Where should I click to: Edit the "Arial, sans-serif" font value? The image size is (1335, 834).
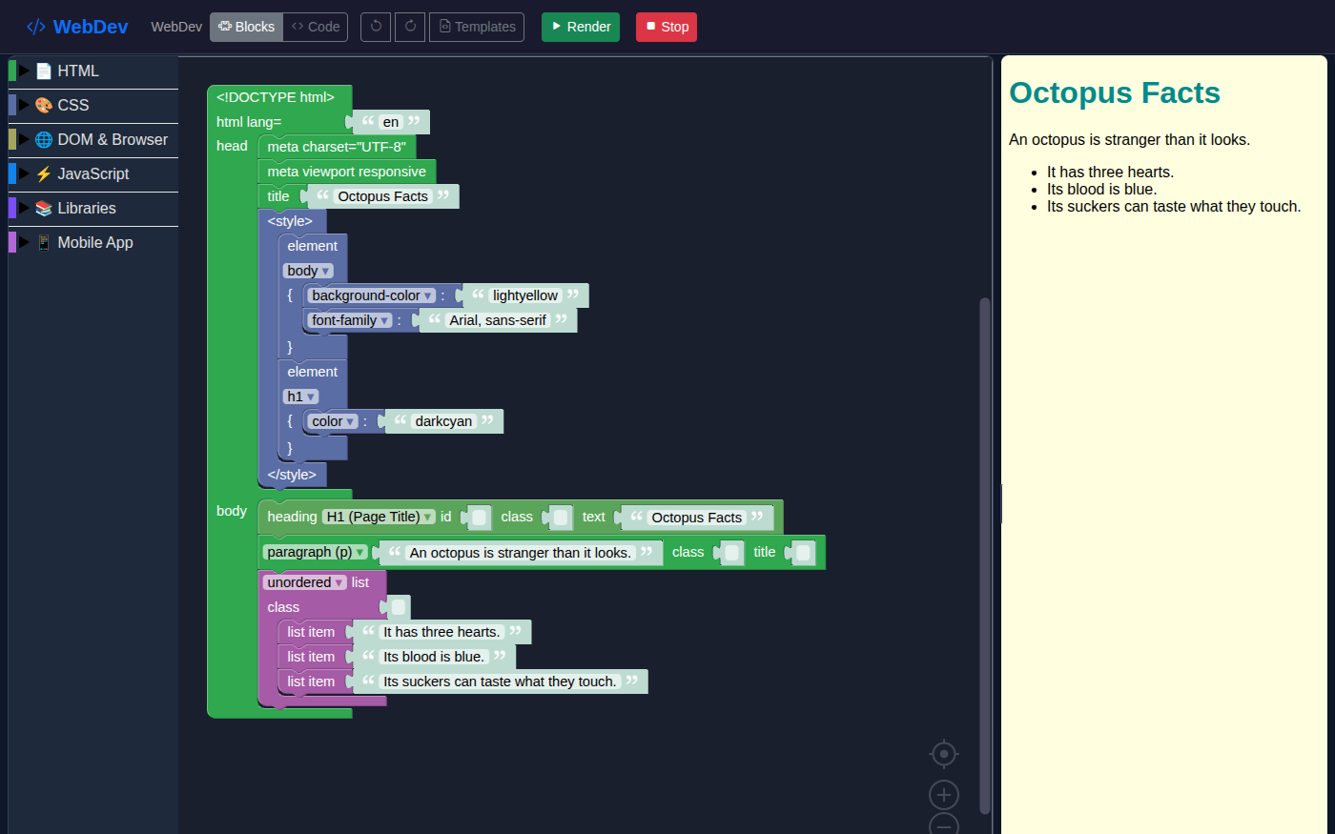pyautogui.click(x=498, y=320)
